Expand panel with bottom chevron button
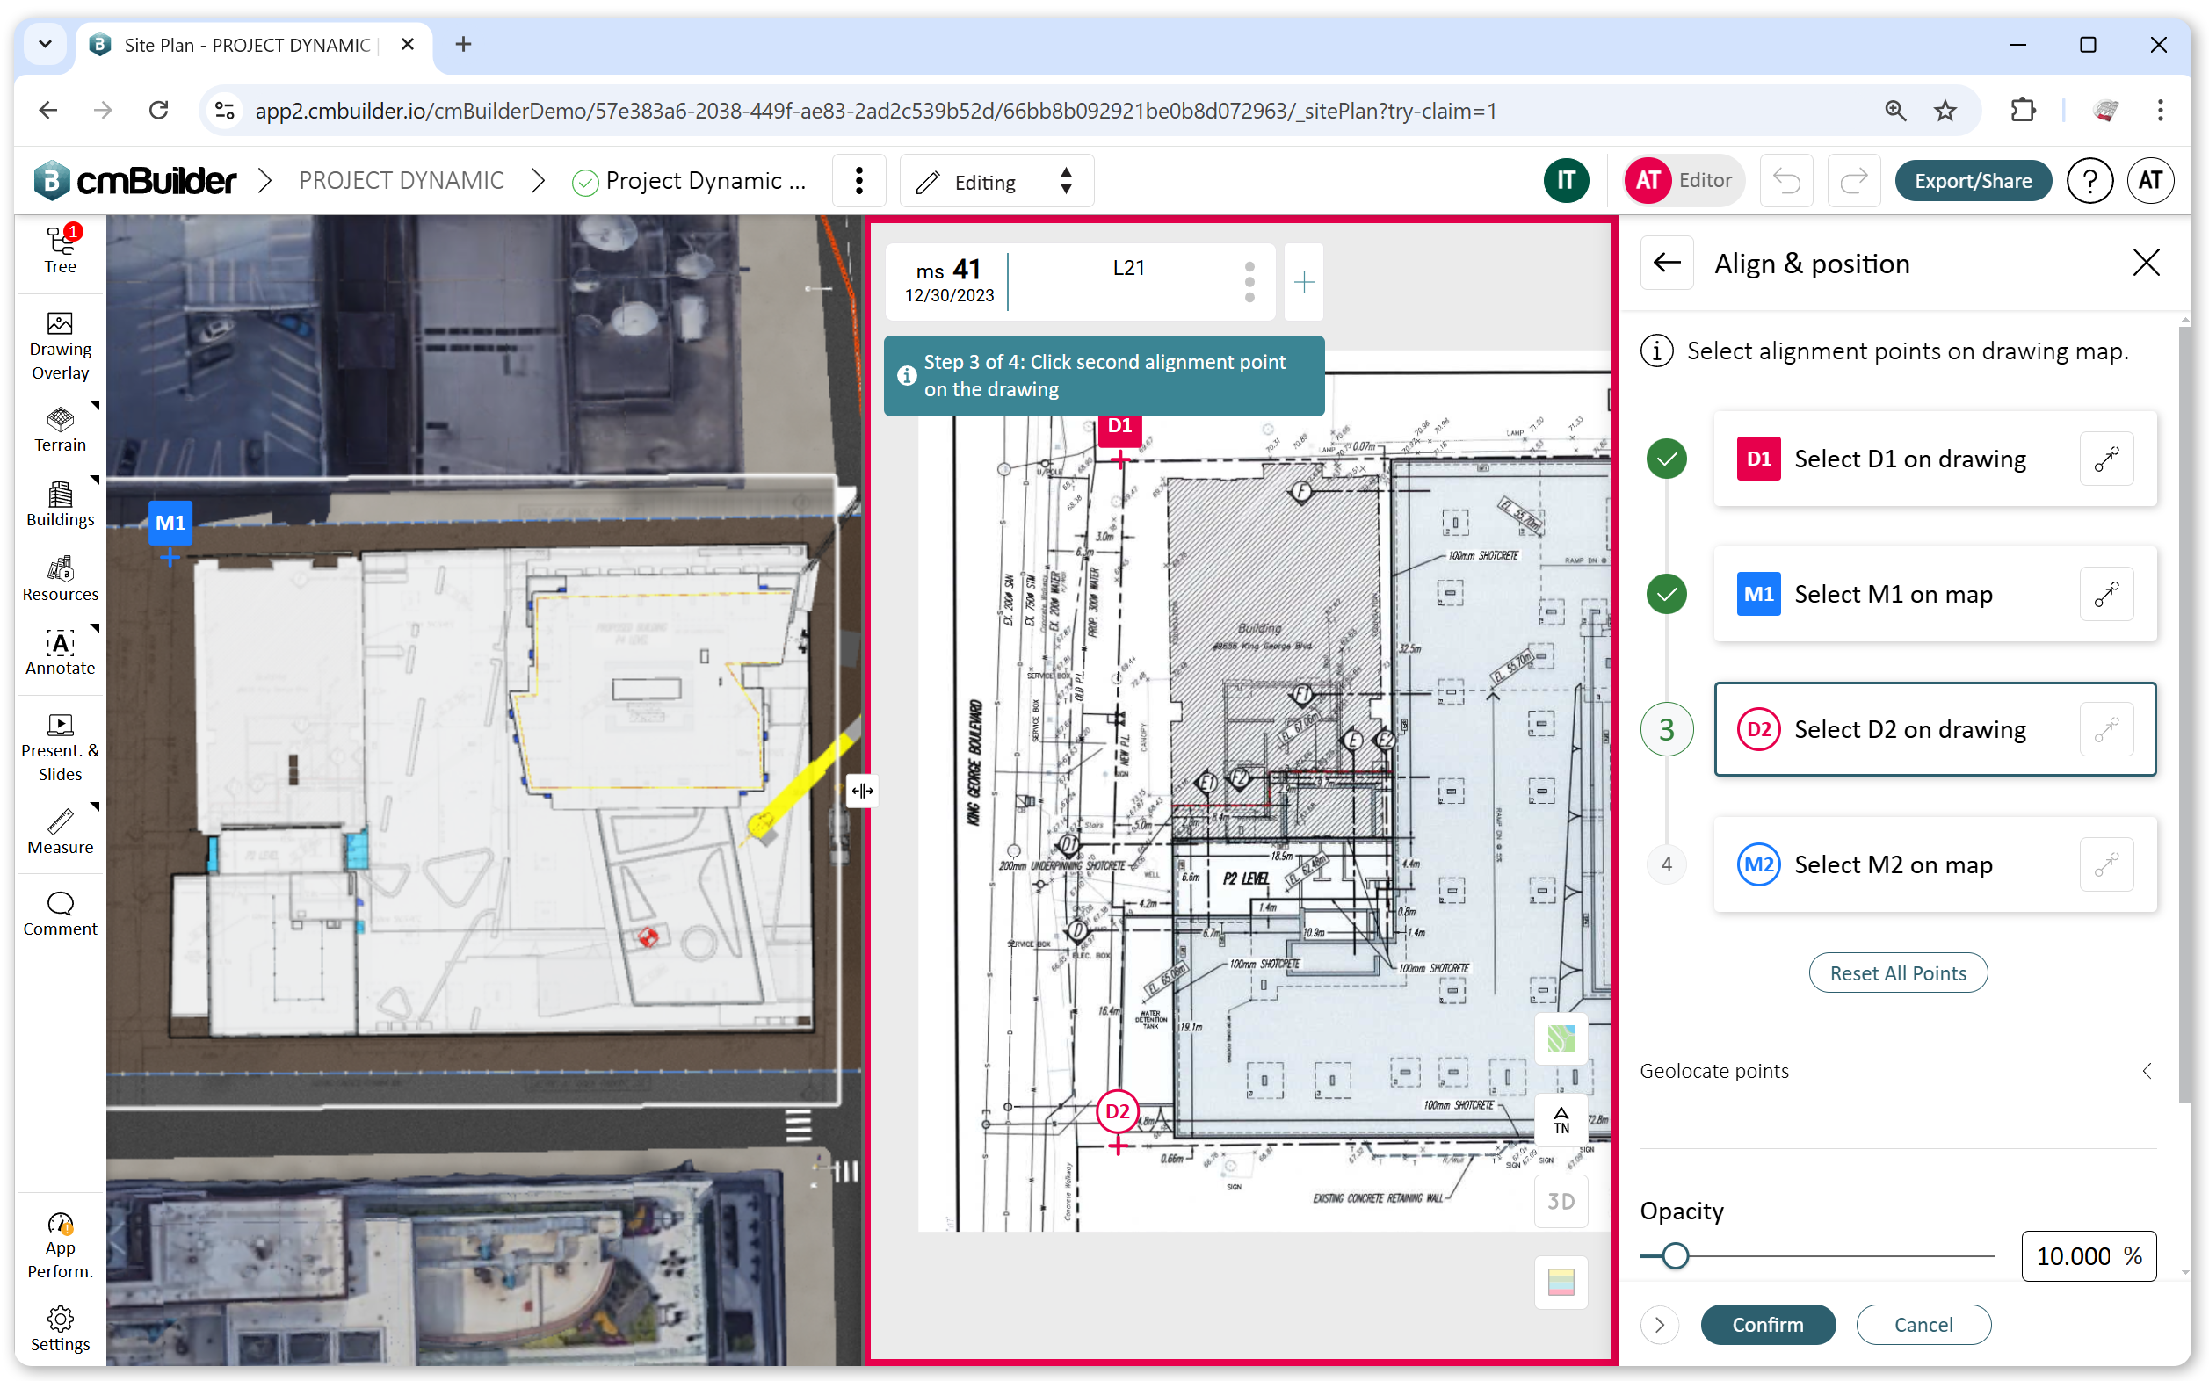Viewport: 2209px width, 1381px height. pyautogui.click(x=1660, y=1325)
